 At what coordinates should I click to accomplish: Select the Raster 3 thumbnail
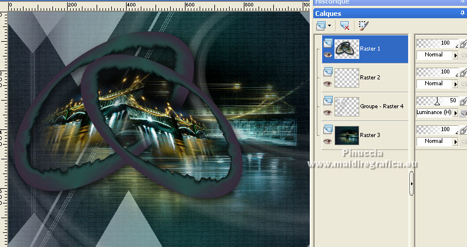(x=347, y=135)
